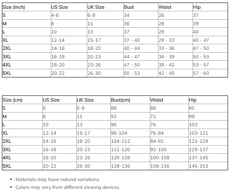Viewport: 230px width, 191px height.
Task: Click waist value "42 - 45"
Action: coord(166,73)
